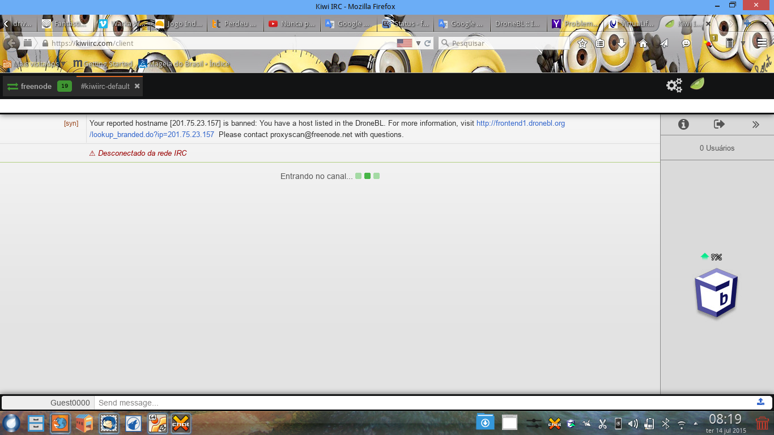Open the freenode server tab
Screen dimensions: 774x435
point(36,87)
